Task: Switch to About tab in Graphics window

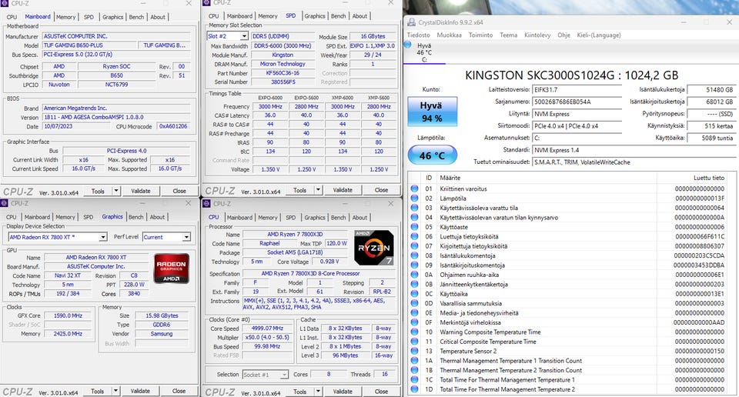Action: [157, 217]
